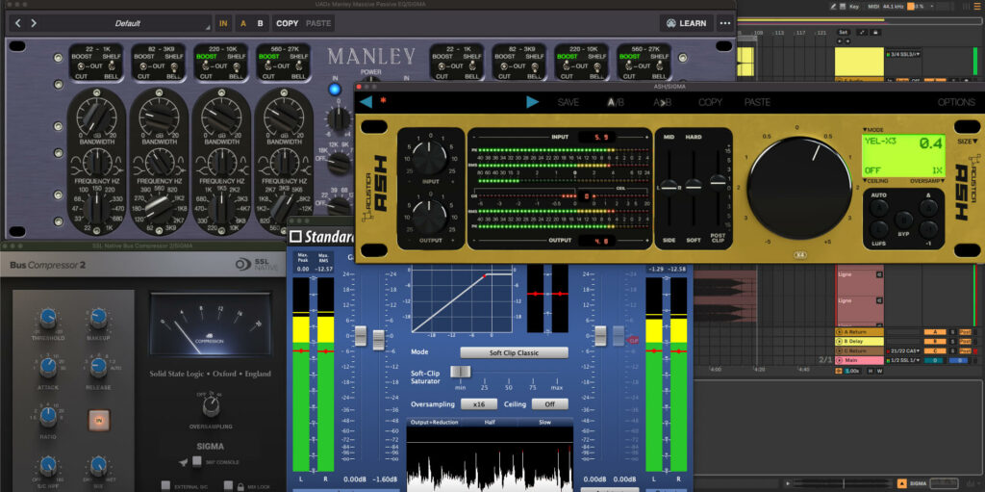Copy A to B in ASH toolbar
985x492 pixels.
[662, 102]
